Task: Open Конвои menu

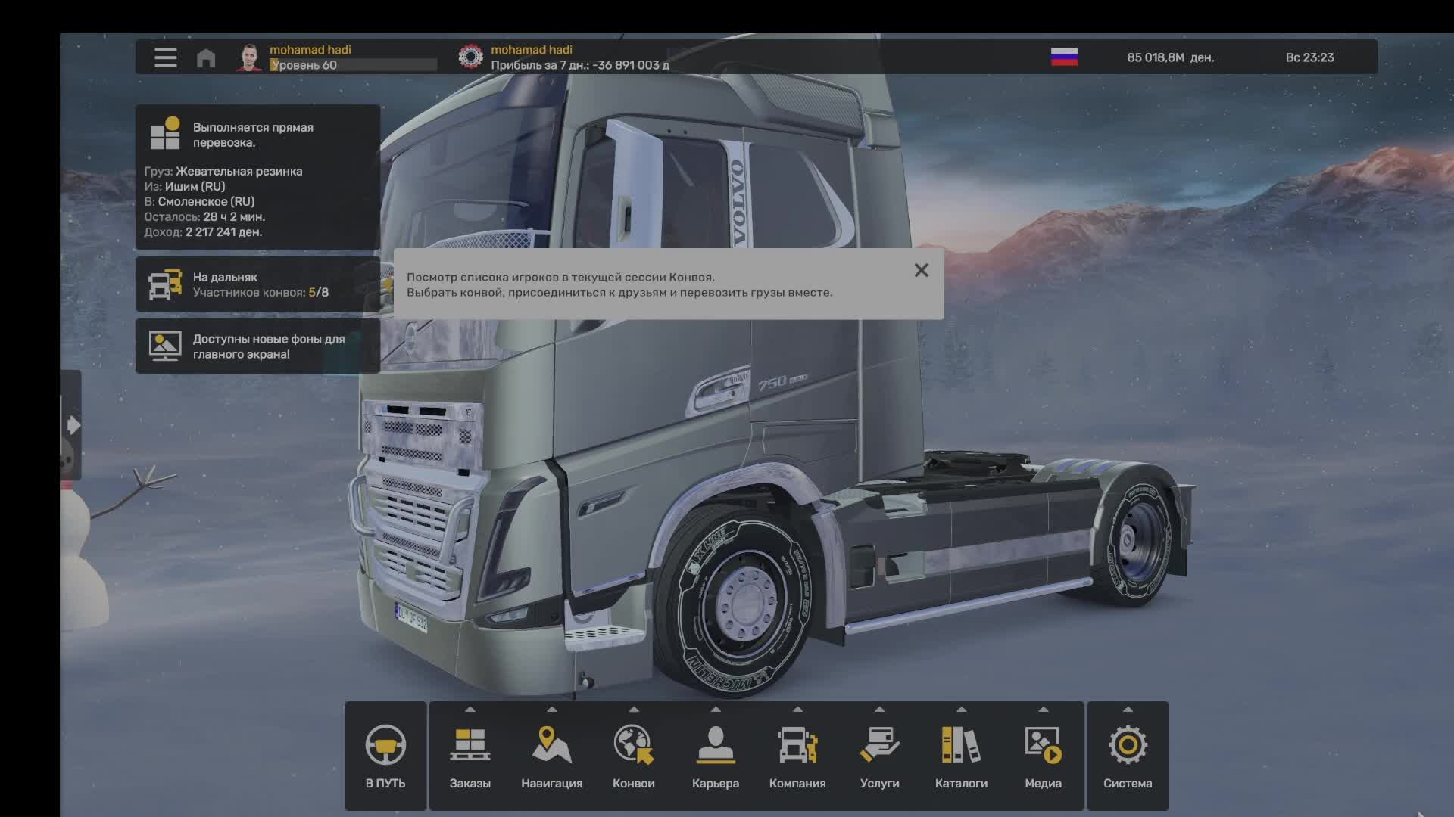Action: [634, 756]
